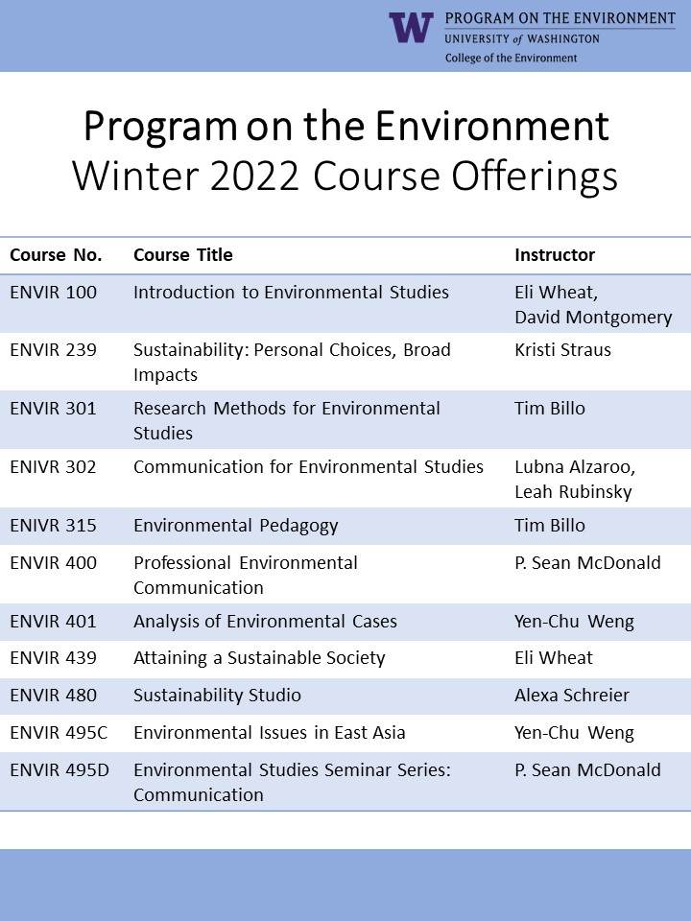Click Attaining a Sustainable Society title

(259, 658)
